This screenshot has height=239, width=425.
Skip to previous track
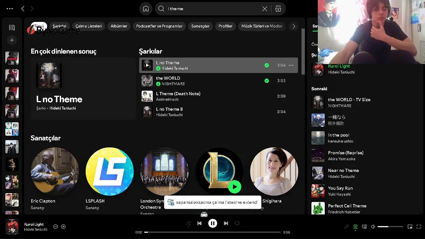[x=199, y=223]
